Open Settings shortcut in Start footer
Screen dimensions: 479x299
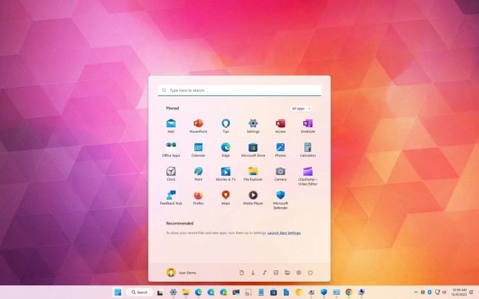299,273
